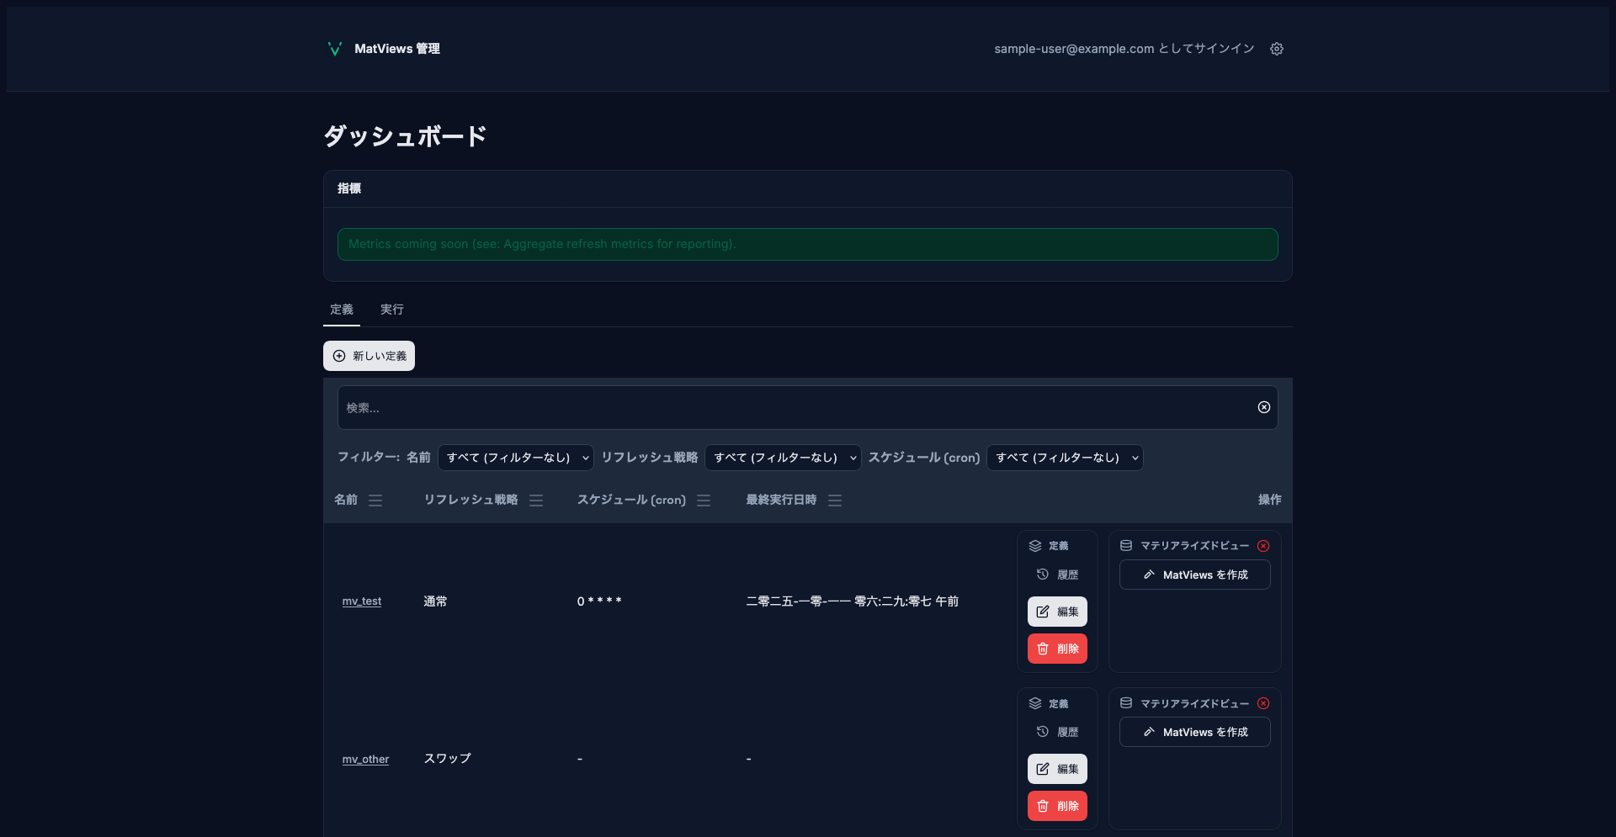Click the 新しい定義 button
Screen dimensions: 1616x837
pyautogui.click(x=369, y=356)
